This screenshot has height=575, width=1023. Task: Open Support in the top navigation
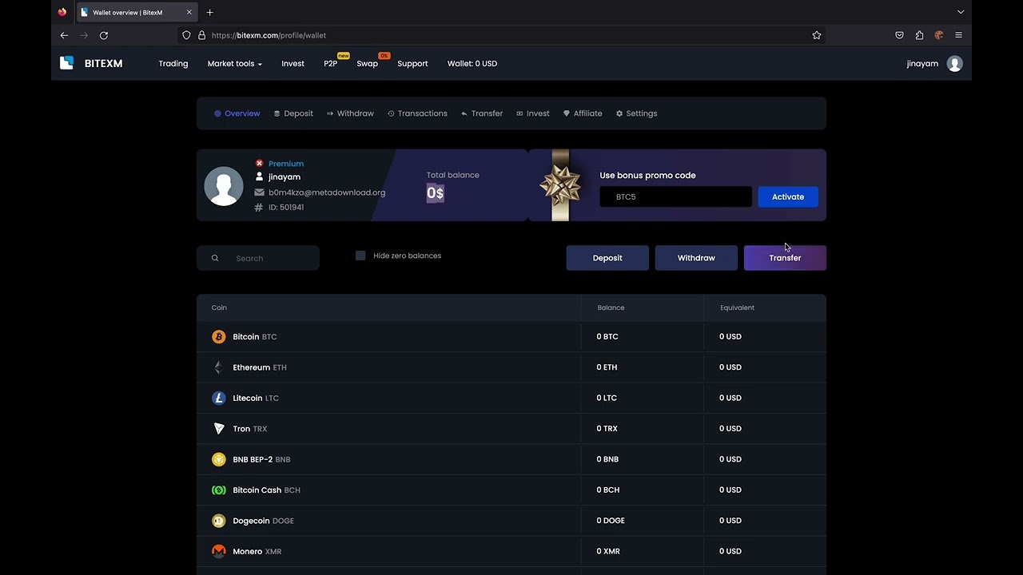pos(412,64)
